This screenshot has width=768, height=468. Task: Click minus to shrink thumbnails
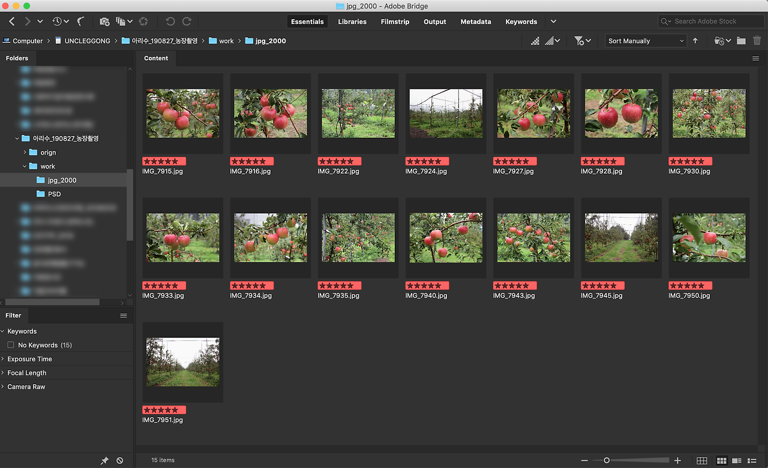(585, 460)
